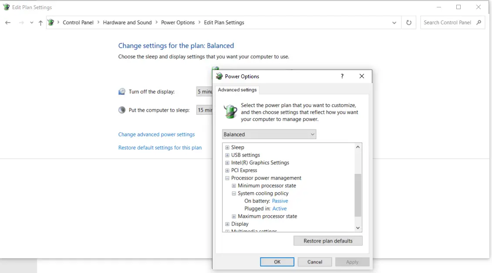The image size is (492, 273).
Task: Open the Balanced power plan dropdown
Action: pyautogui.click(x=269, y=134)
